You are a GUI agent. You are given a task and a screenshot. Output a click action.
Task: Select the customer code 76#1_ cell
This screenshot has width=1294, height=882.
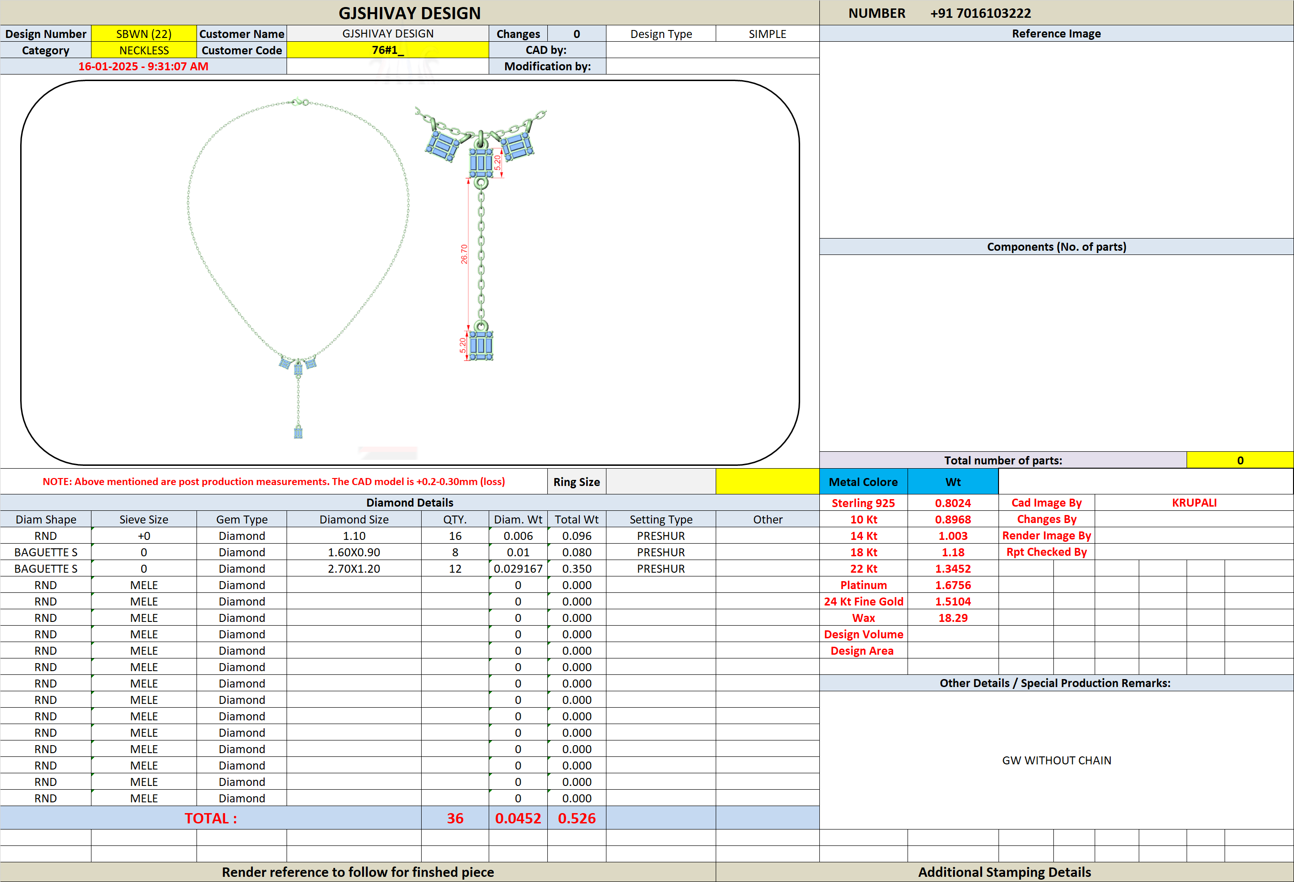387,50
